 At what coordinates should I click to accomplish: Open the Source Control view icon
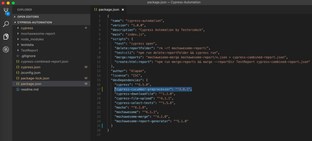click(x=6, y=12)
